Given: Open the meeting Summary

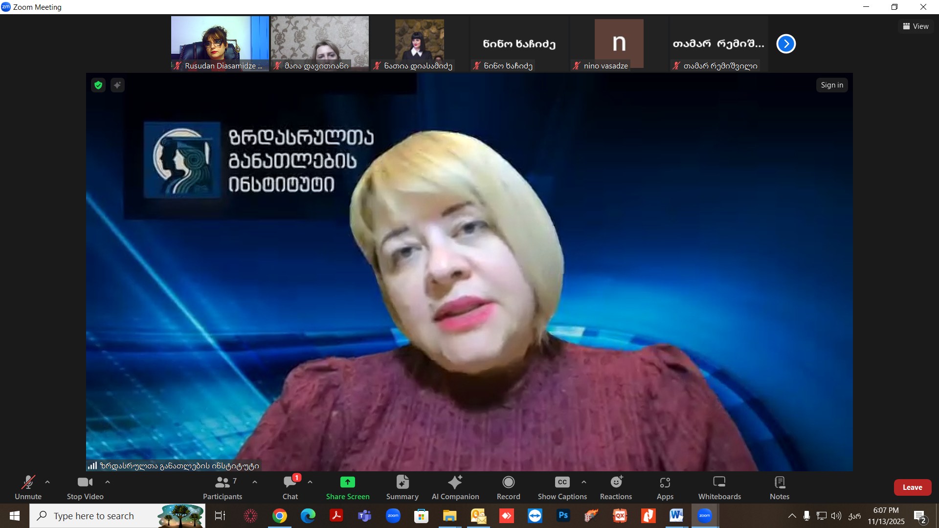Looking at the screenshot, I should [x=402, y=487].
